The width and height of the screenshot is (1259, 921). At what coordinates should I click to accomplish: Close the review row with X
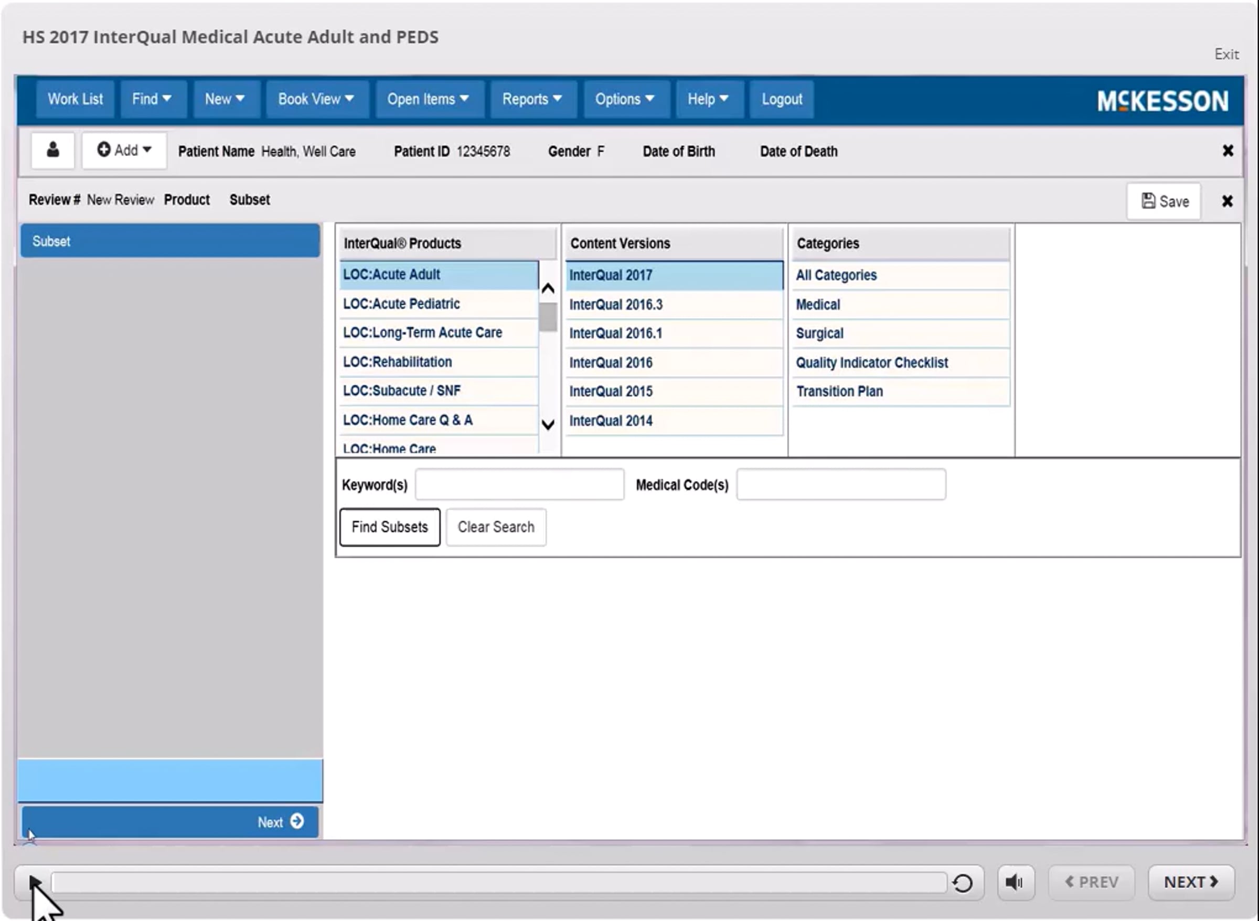(x=1226, y=200)
